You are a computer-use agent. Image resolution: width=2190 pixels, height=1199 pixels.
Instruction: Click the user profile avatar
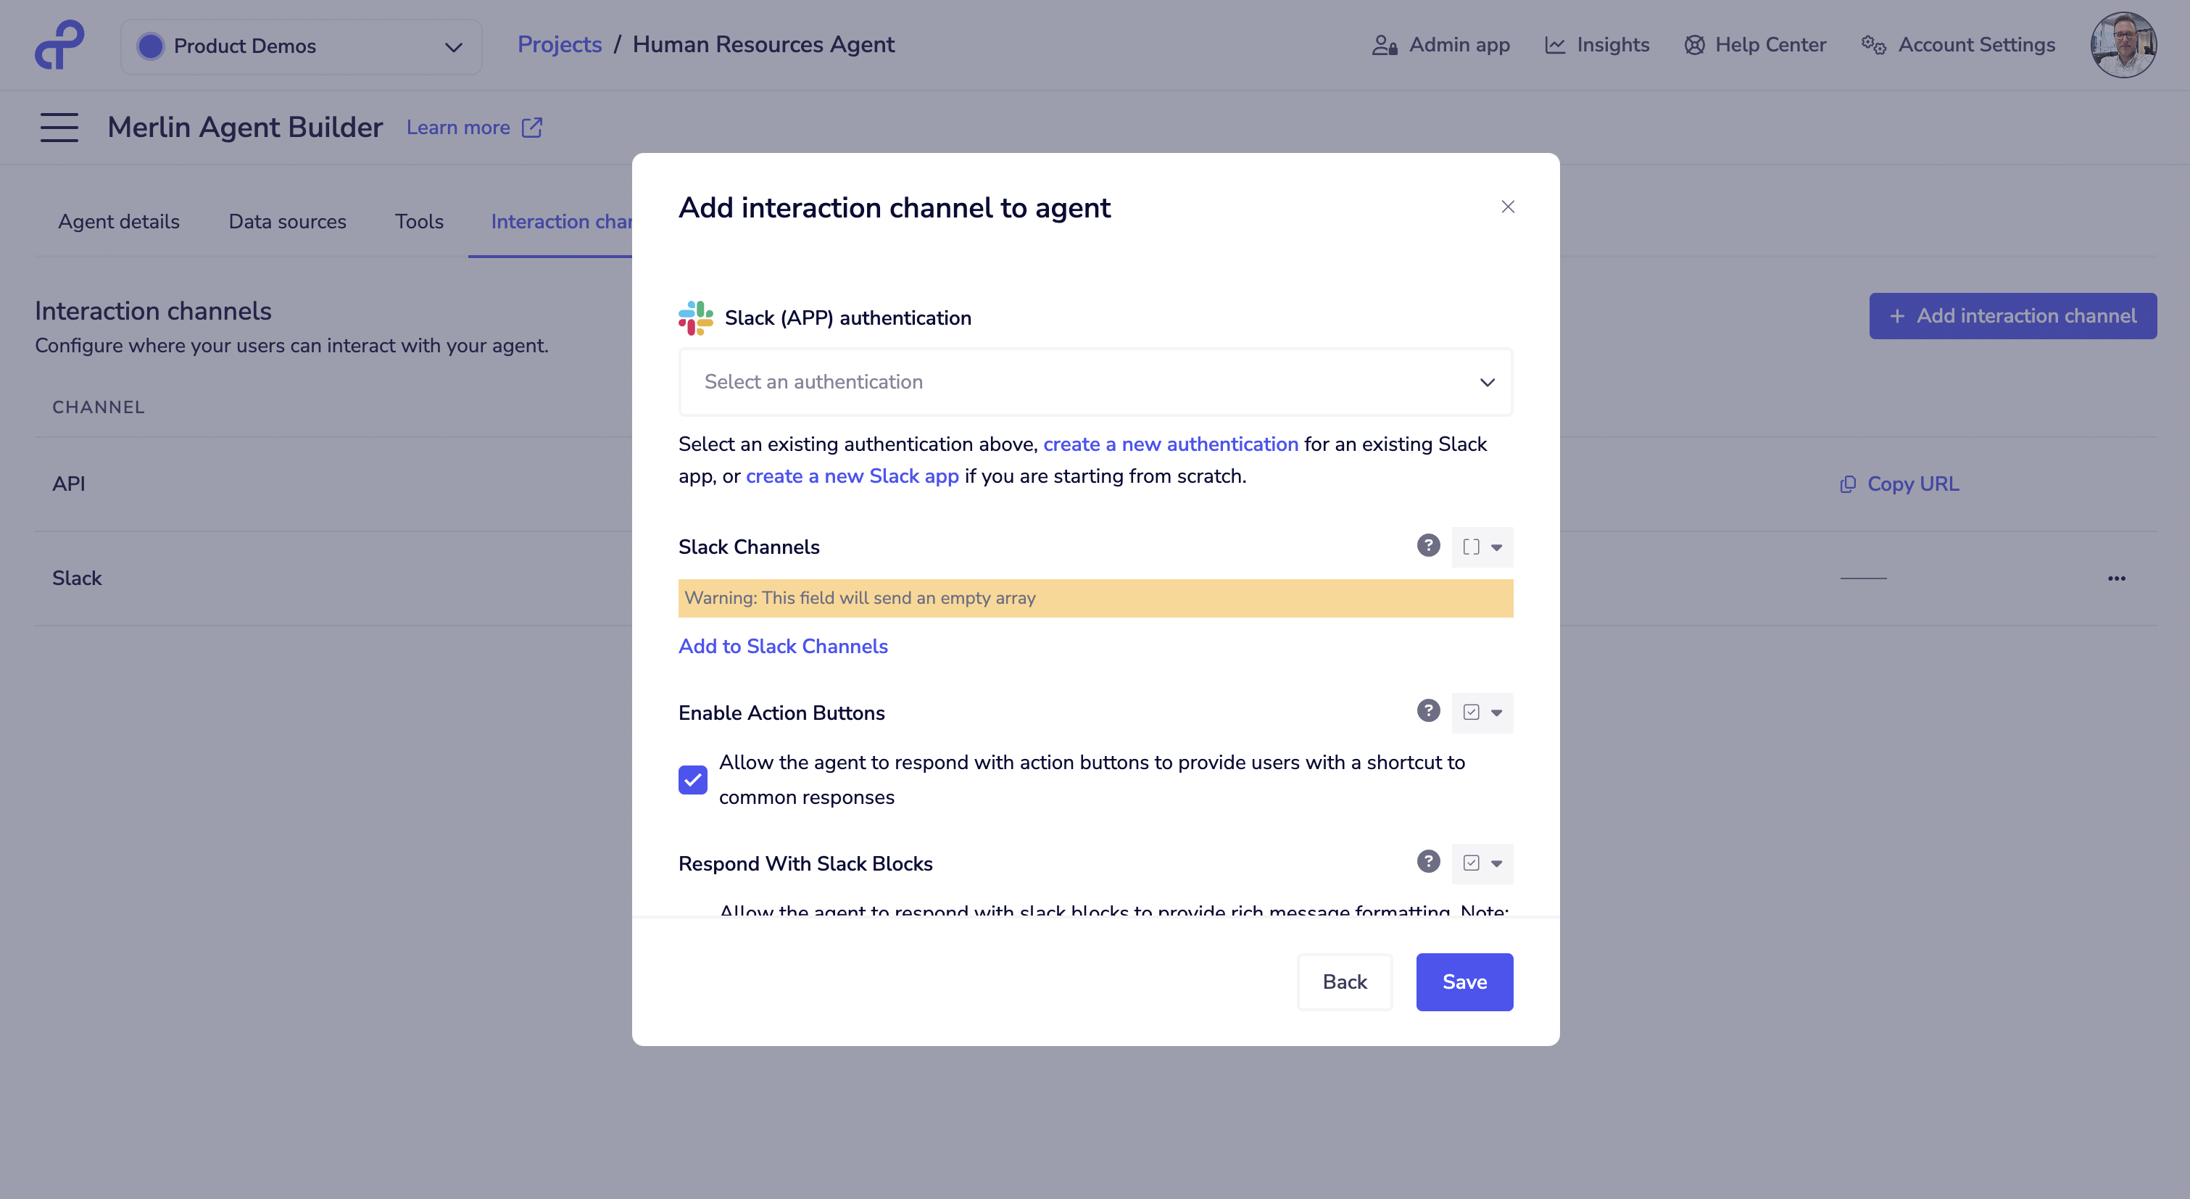pyautogui.click(x=2123, y=44)
